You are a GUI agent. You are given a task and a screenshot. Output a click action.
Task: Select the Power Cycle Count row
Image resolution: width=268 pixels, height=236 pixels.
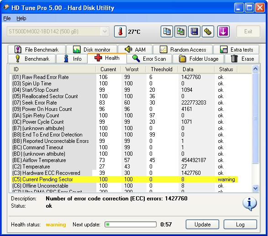[125, 122]
